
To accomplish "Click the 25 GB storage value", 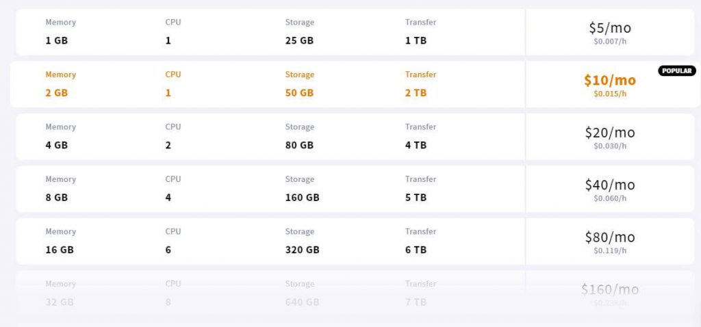I will coord(299,40).
